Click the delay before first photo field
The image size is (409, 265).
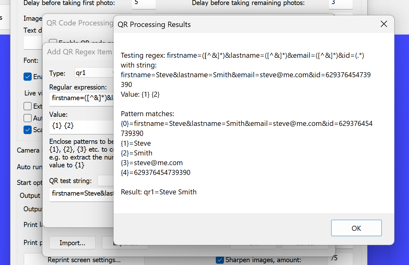pos(143,3)
